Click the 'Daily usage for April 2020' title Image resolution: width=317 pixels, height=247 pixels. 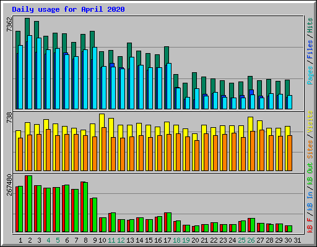click(68, 9)
